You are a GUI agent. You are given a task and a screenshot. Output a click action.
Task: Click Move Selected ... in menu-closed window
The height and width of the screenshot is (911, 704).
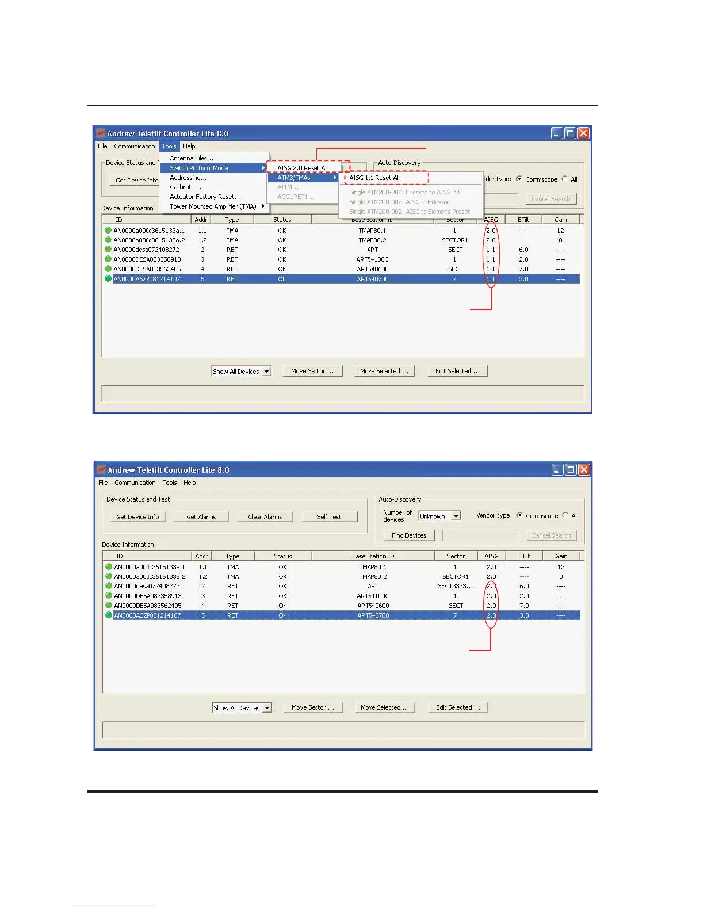pyautogui.click(x=385, y=707)
